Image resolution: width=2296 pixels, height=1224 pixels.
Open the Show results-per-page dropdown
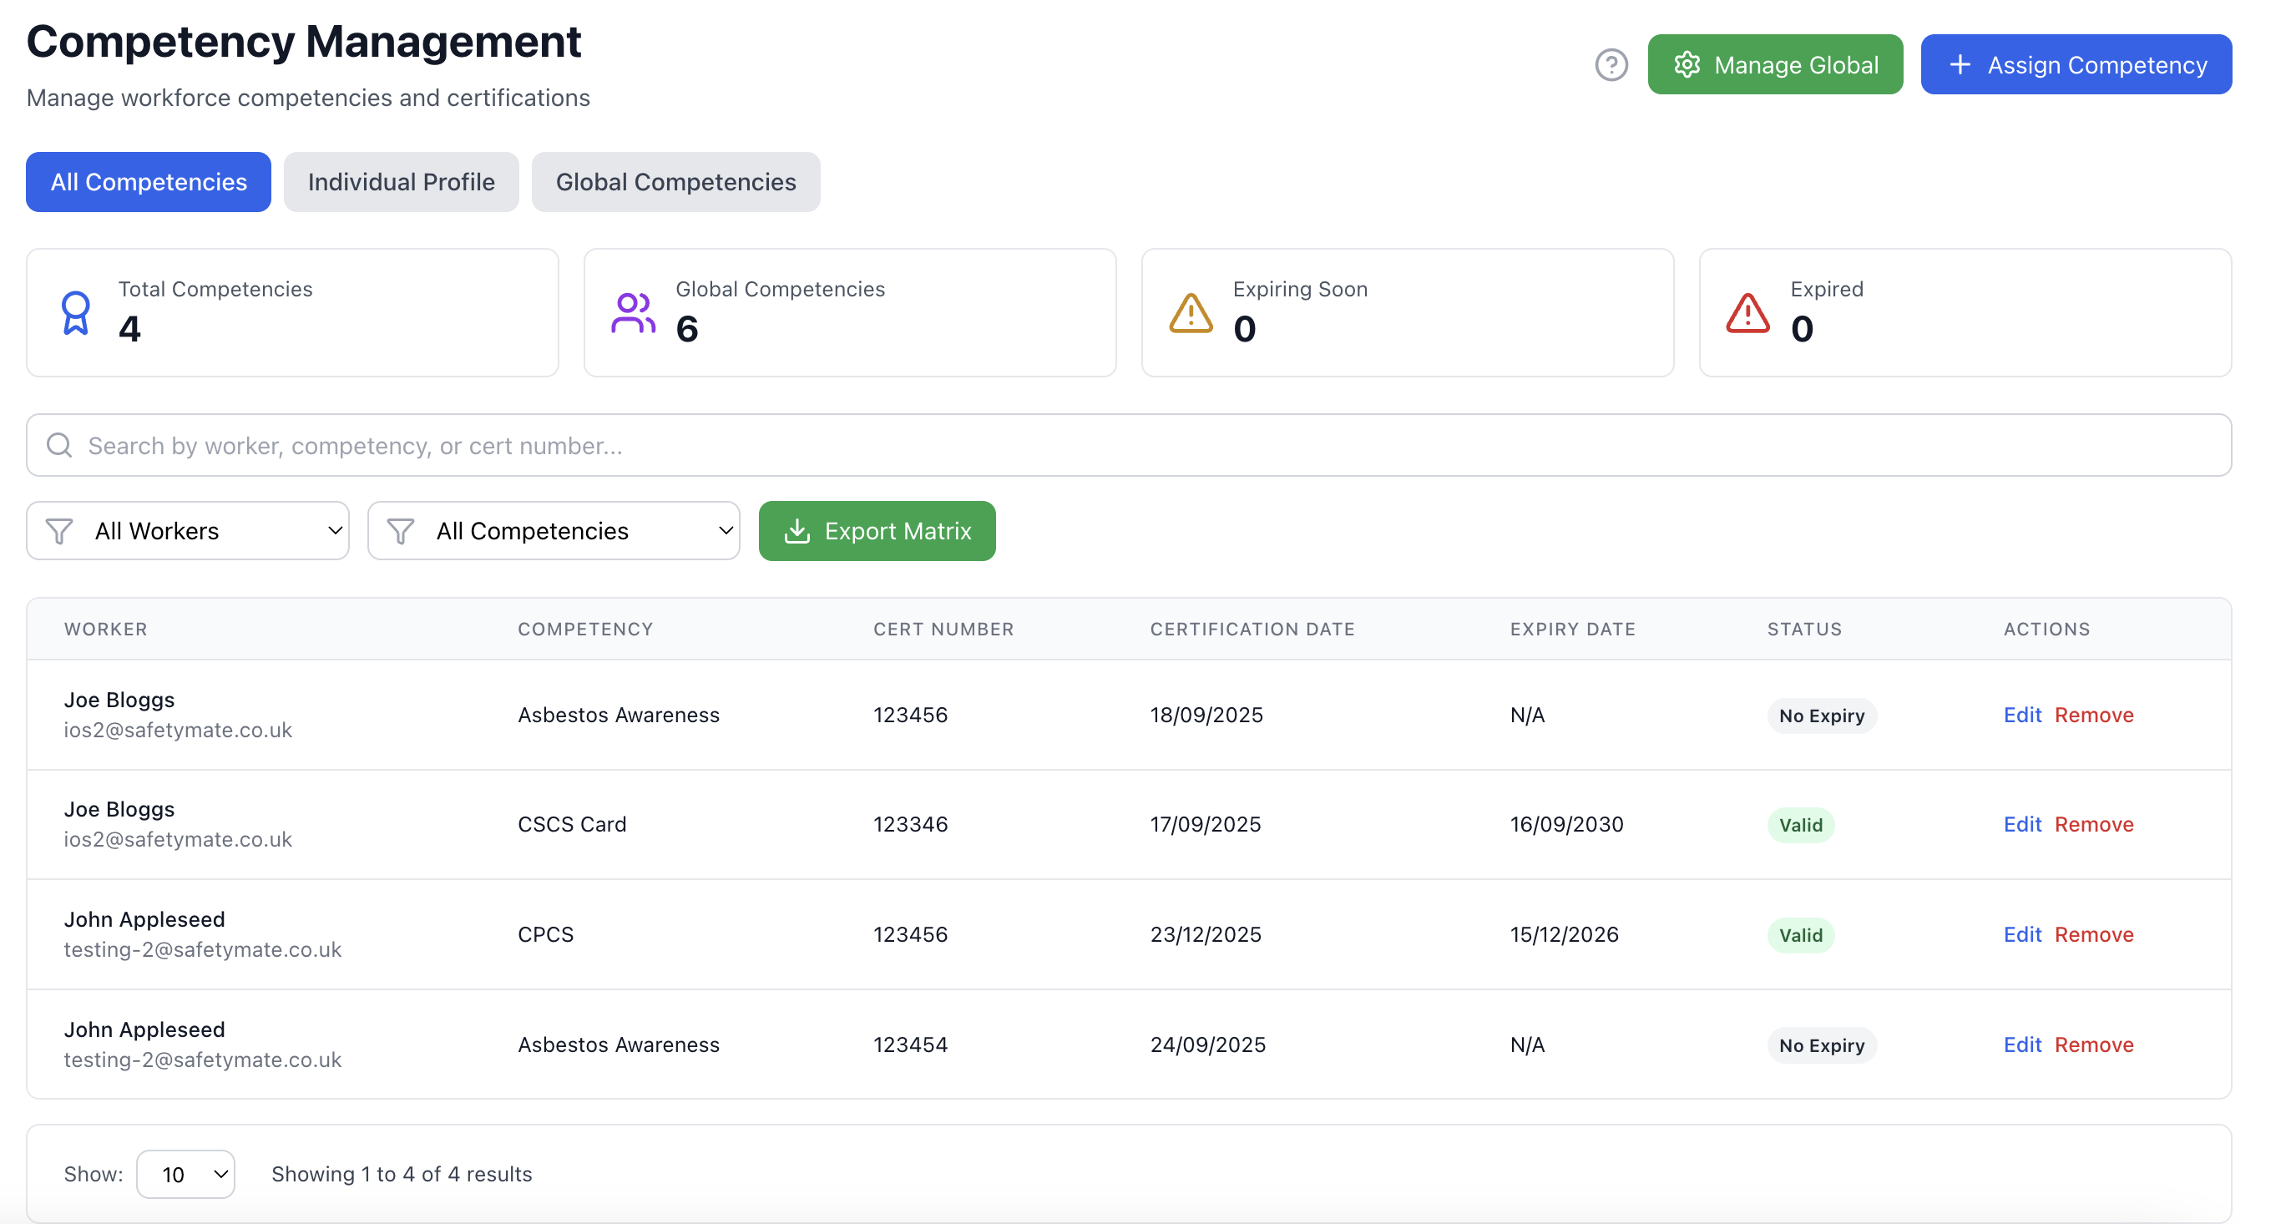click(x=185, y=1174)
